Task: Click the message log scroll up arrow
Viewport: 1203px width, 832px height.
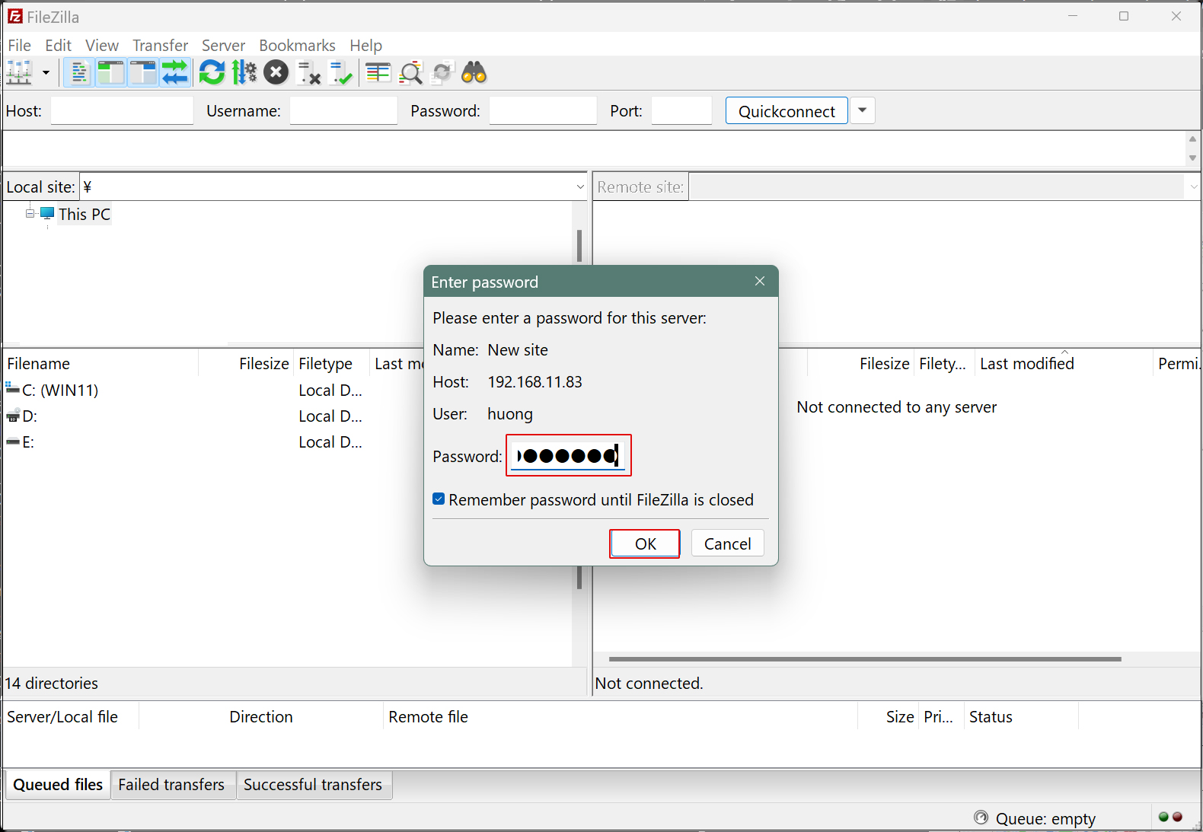Action: pyautogui.click(x=1192, y=139)
